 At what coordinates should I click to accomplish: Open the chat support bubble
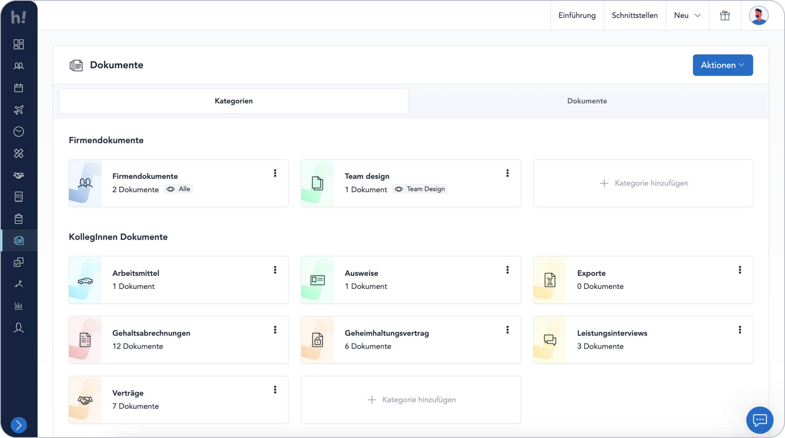(759, 420)
